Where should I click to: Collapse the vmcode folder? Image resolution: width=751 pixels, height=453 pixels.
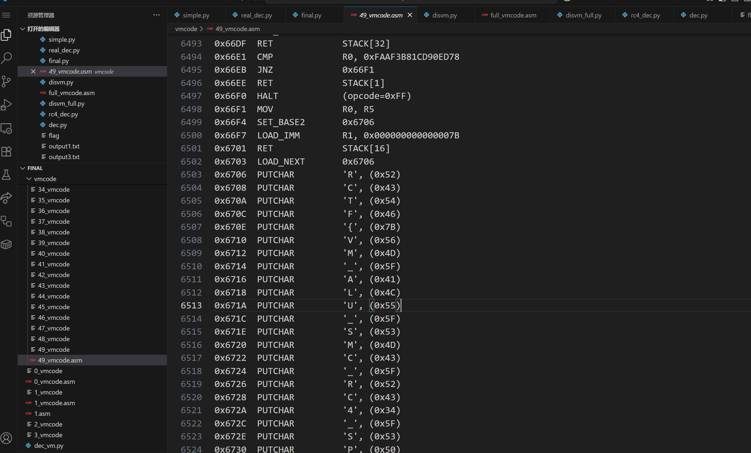(29, 179)
